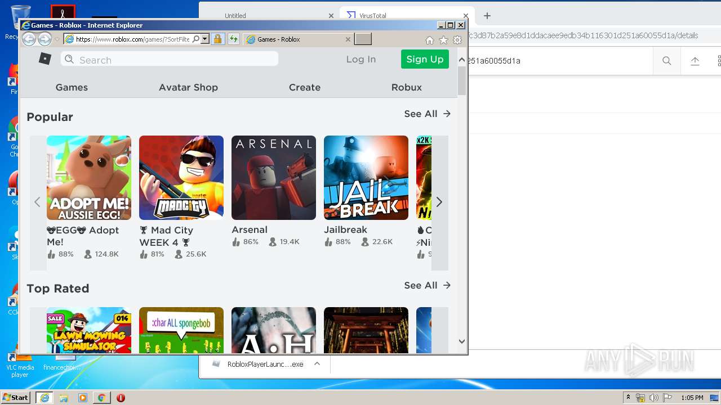The image size is (721, 405).
Task: Click the VirusTotal apps grid icon
Action: click(x=719, y=61)
